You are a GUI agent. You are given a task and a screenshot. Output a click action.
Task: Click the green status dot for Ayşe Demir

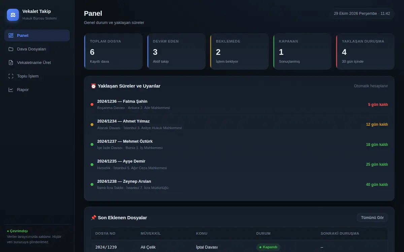point(92,164)
